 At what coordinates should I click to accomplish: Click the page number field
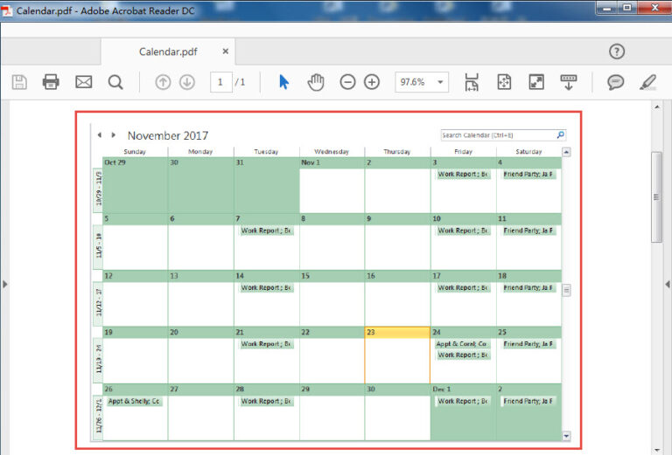click(x=220, y=82)
